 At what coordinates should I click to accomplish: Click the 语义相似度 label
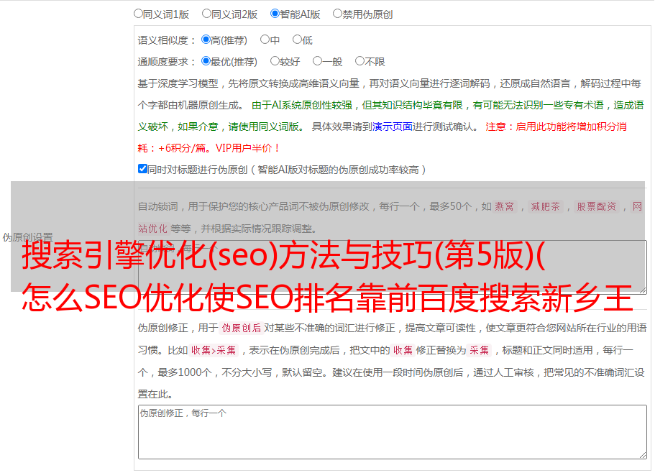[167, 40]
